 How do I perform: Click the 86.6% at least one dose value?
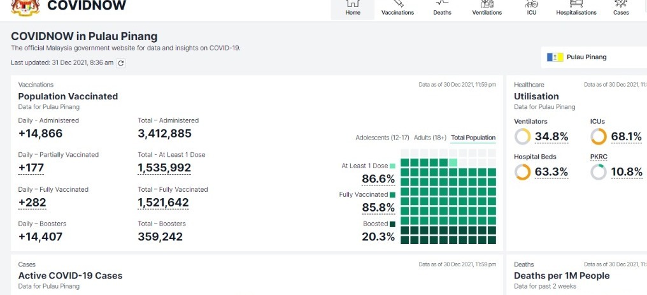[x=378, y=179]
